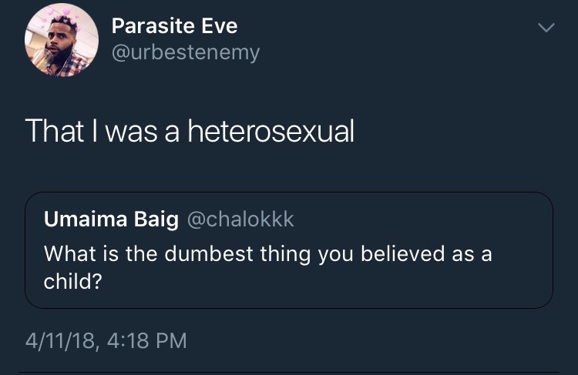Click the word "child?" in the quoted tweet
Image resolution: width=578 pixels, height=375 pixels.
click(x=73, y=281)
